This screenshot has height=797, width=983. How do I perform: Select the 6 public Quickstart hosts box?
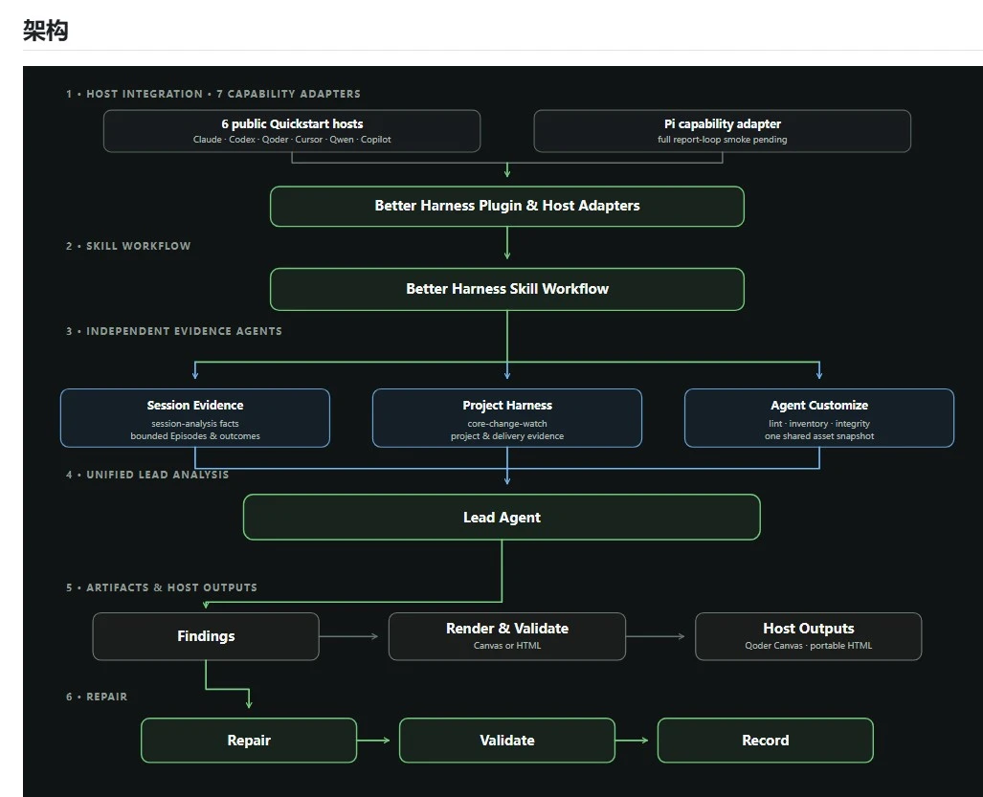pos(292,131)
